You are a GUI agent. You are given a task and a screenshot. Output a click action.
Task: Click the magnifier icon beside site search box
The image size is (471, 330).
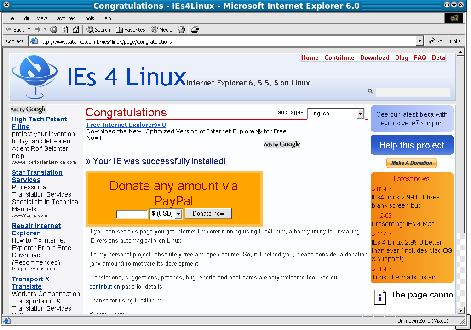click(370, 91)
